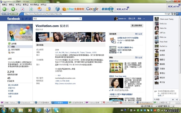Open Internet Explorer taskbar icon
The image size is (181, 113).
click(12, 110)
